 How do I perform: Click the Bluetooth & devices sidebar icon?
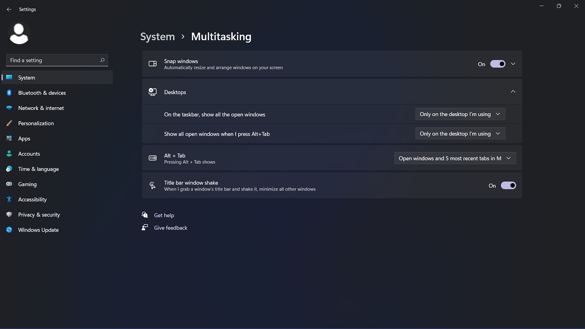(9, 93)
